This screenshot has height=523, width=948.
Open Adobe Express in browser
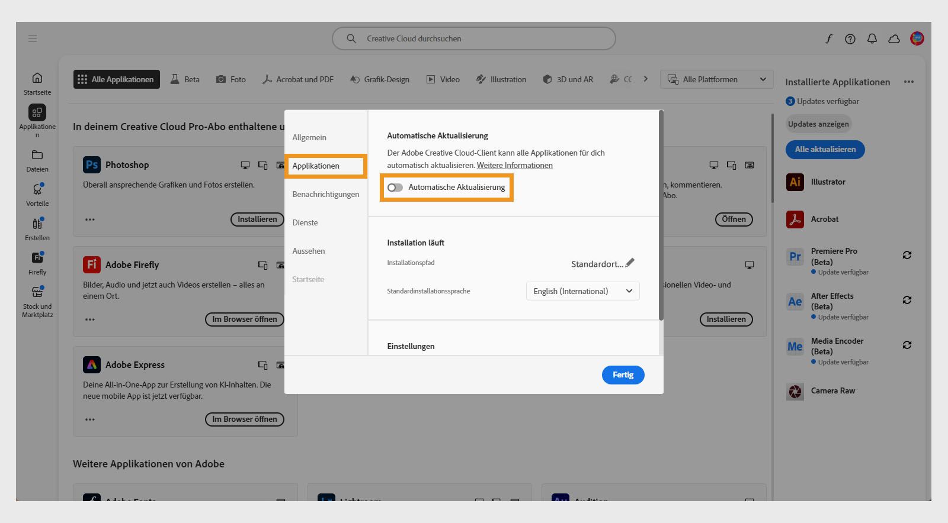coord(245,419)
